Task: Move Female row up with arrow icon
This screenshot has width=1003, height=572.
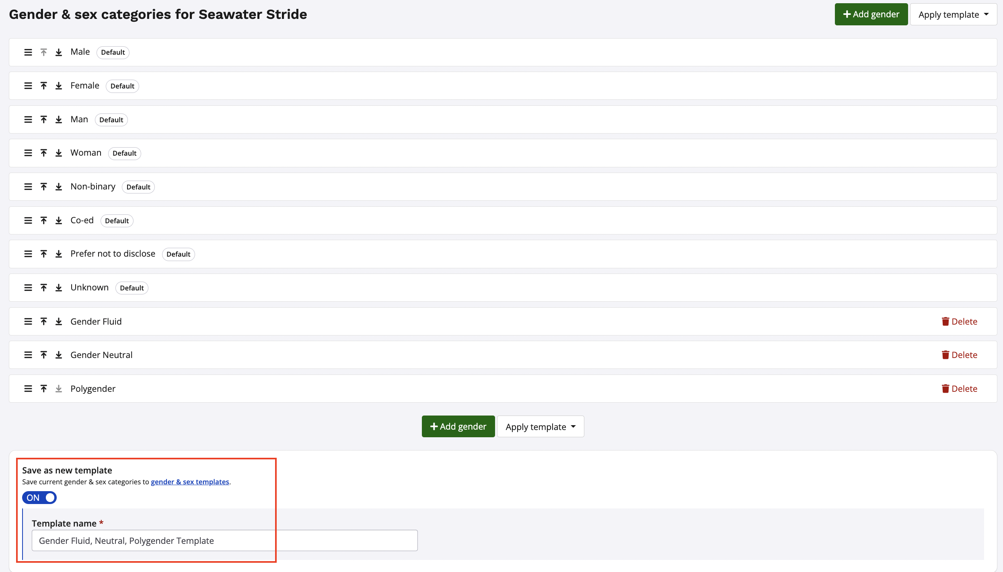Action: pyautogui.click(x=44, y=86)
